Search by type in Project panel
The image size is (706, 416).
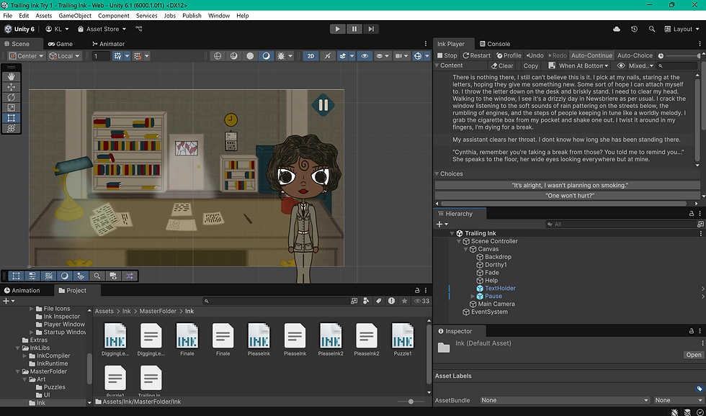click(366, 301)
